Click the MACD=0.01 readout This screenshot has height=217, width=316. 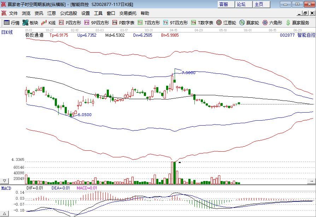pyautogui.click(x=87, y=188)
